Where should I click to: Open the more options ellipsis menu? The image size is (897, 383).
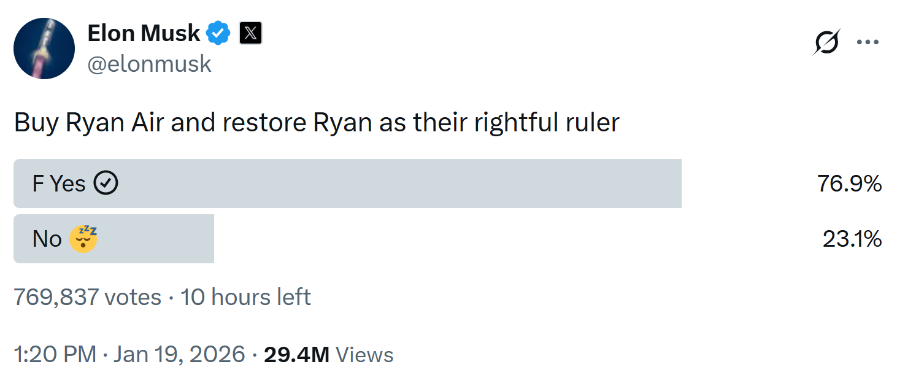[868, 42]
